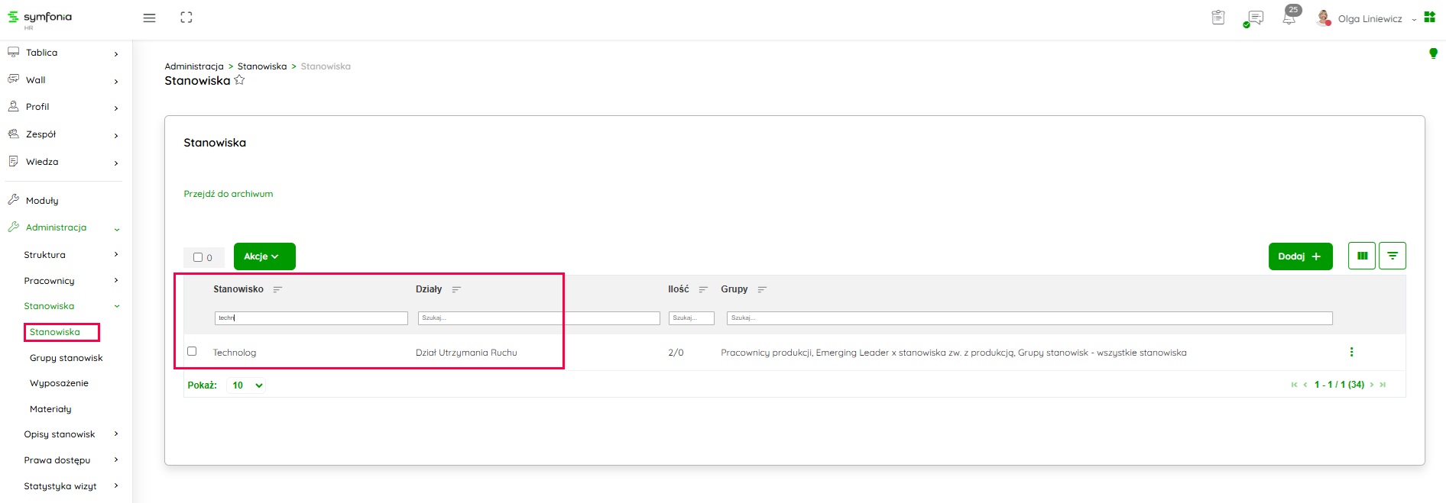Open column visibility settings icon
The image size is (1446, 503).
click(1362, 256)
